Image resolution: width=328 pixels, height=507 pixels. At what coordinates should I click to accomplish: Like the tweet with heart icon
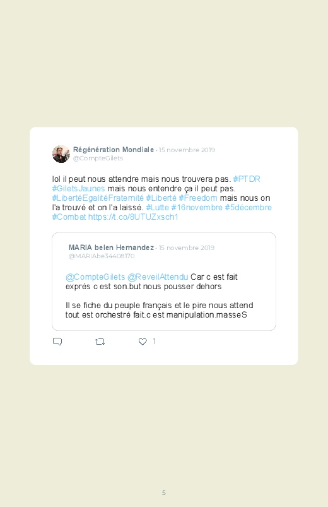point(143,342)
